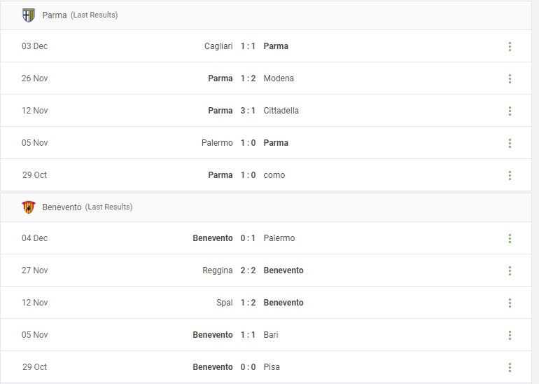The height and width of the screenshot is (384, 539).
Task: Open the Parma team header link
Action: (x=55, y=15)
